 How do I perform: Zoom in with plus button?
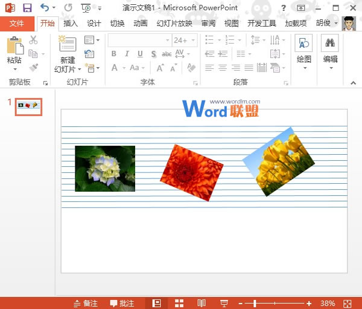click(x=309, y=303)
